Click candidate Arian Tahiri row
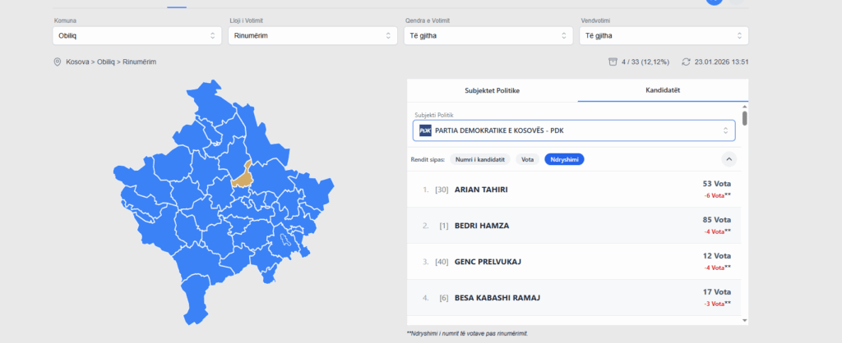Viewport: 842px width, 343px height. 576,190
